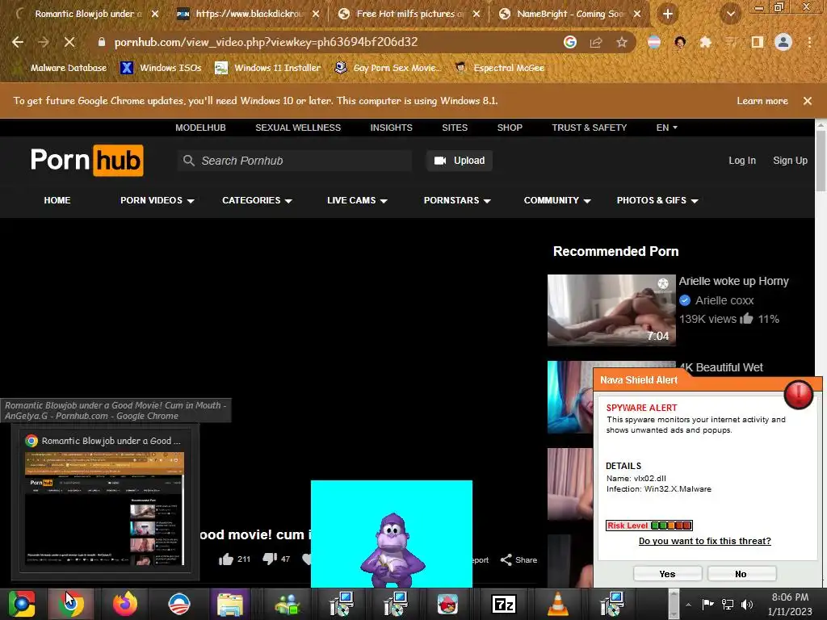Expand the PHOTOS & GIFS dropdown menu
827x620 pixels.
[x=657, y=200]
